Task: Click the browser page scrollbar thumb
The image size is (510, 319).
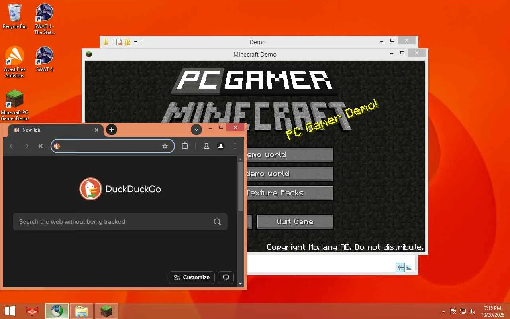Action: (240, 186)
